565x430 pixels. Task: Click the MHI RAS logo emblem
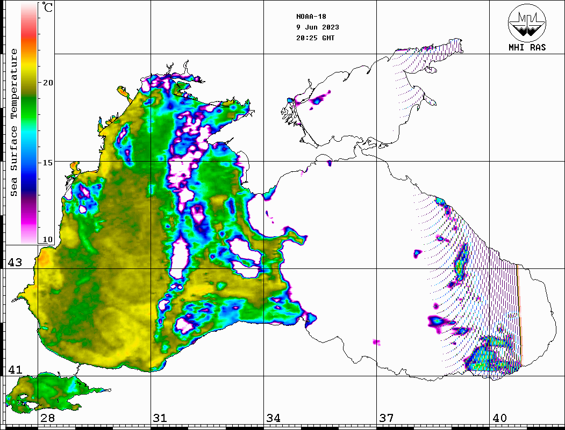[x=527, y=23]
